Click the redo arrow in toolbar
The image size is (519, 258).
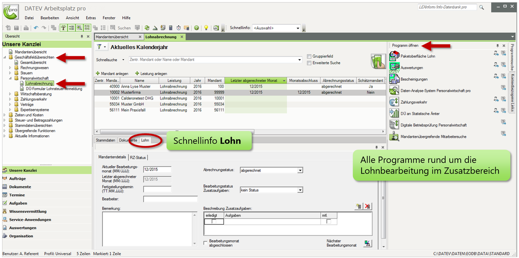[44, 28]
